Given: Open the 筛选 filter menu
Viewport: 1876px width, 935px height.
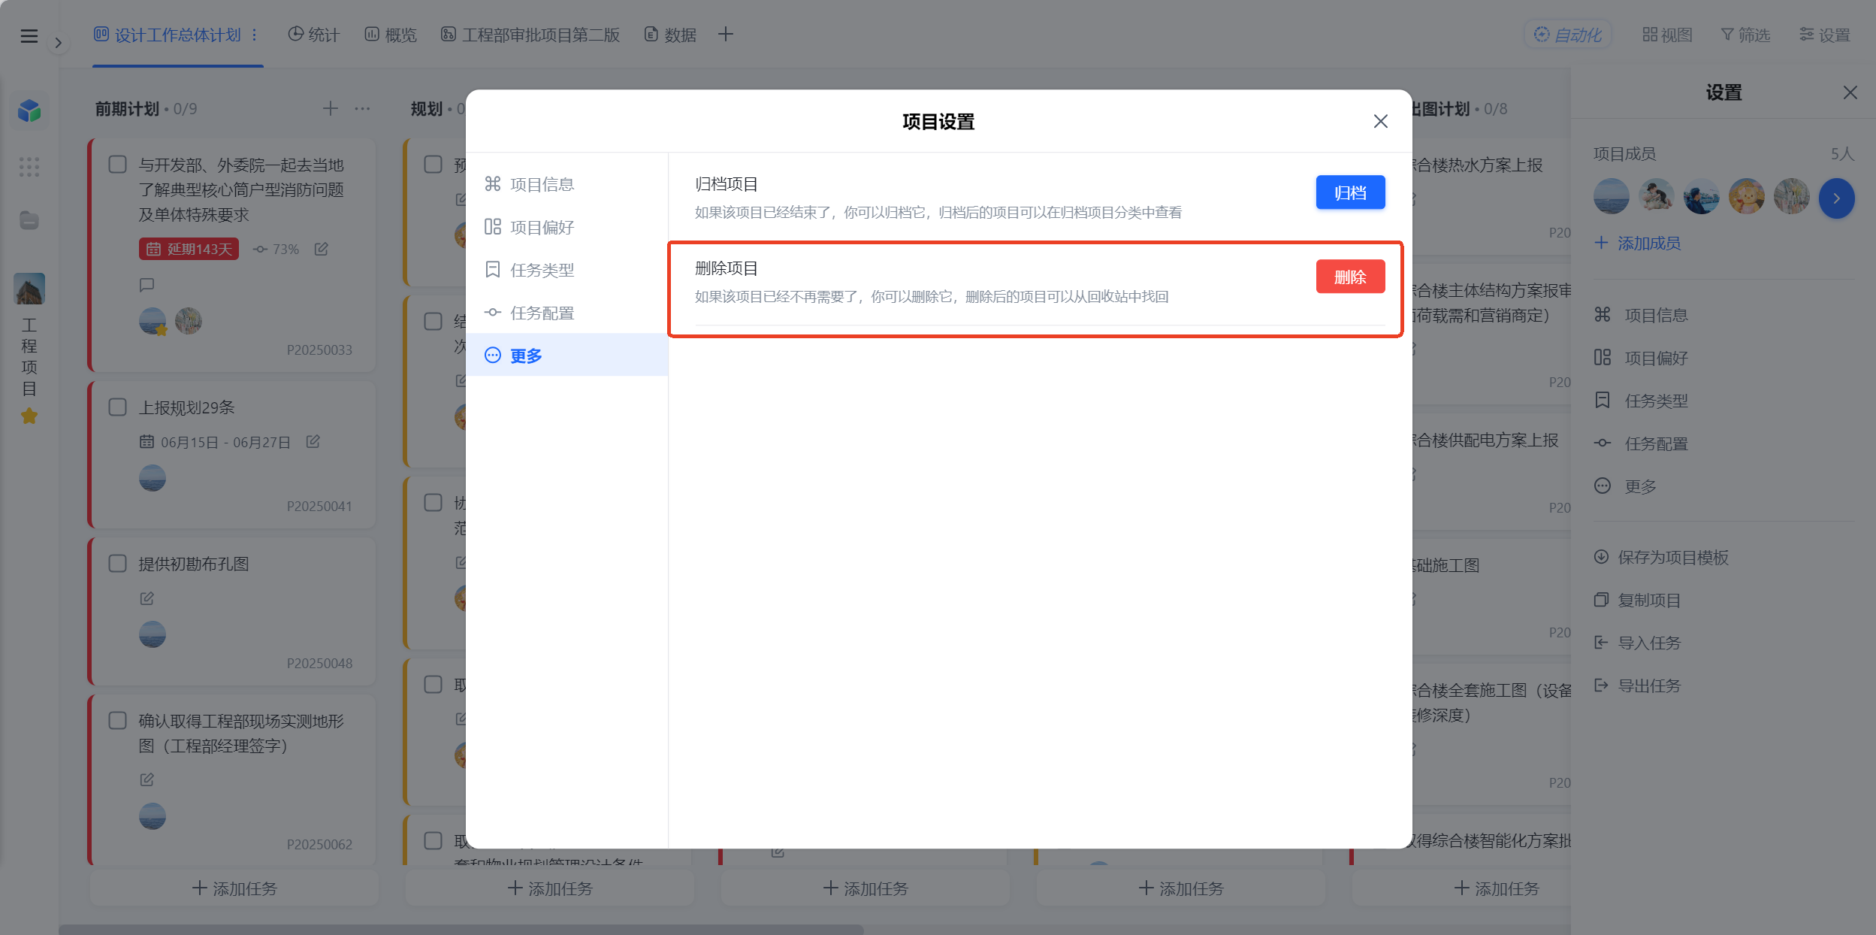Looking at the screenshot, I should click(x=1745, y=35).
